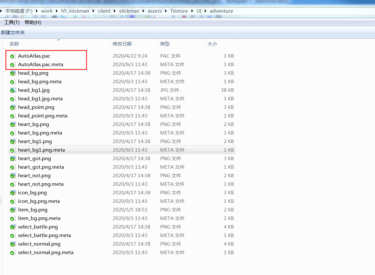Expand the arrow after assets breadcrumb
Viewport: 375px width, 275px height.
point(166,11)
